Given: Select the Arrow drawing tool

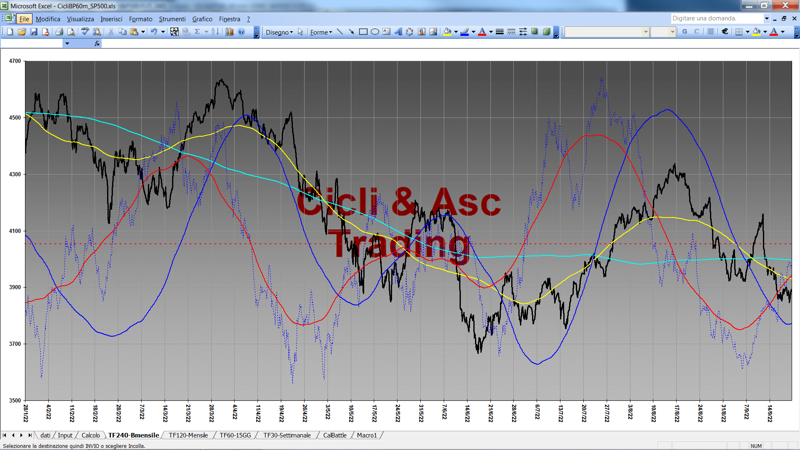Looking at the screenshot, I should pyautogui.click(x=352, y=32).
